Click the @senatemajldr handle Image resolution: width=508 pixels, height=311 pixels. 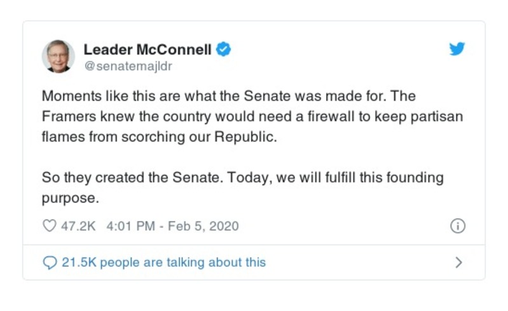click(128, 66)
